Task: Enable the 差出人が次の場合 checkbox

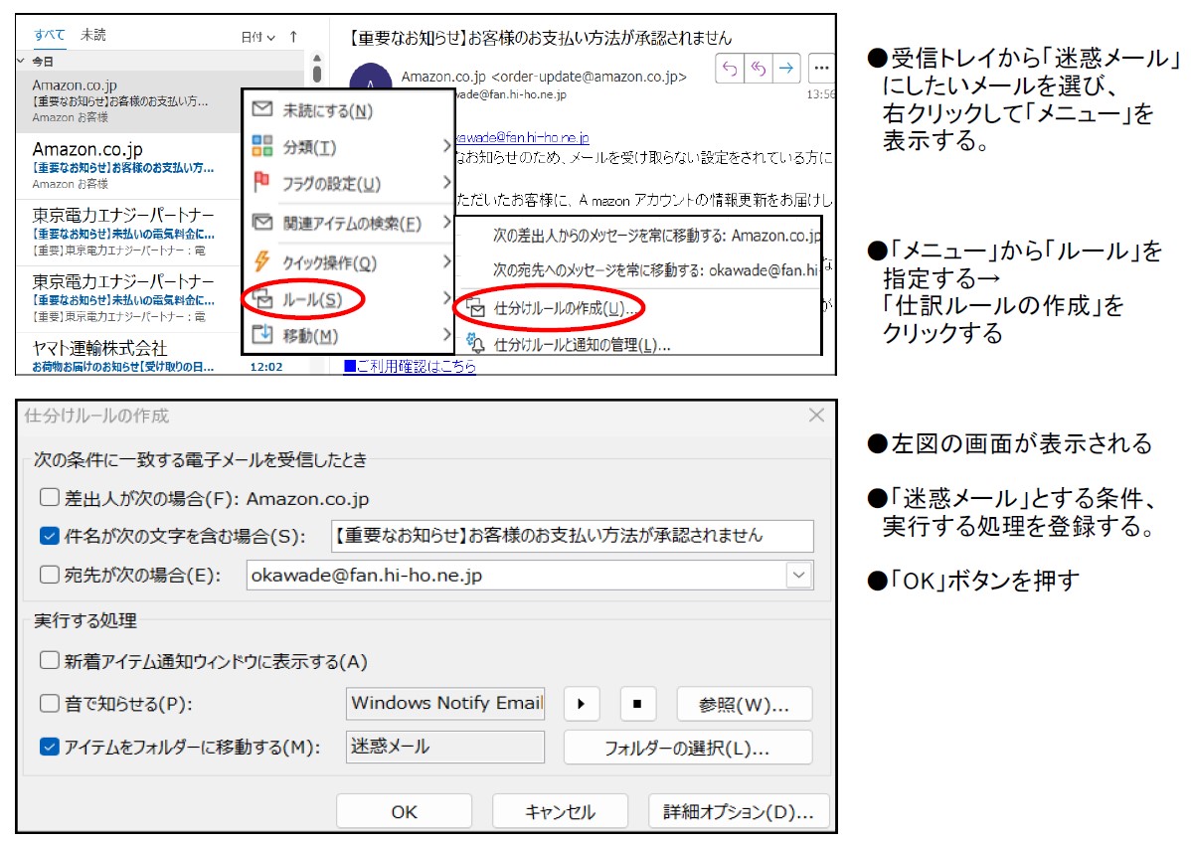Action: point(50,497)
